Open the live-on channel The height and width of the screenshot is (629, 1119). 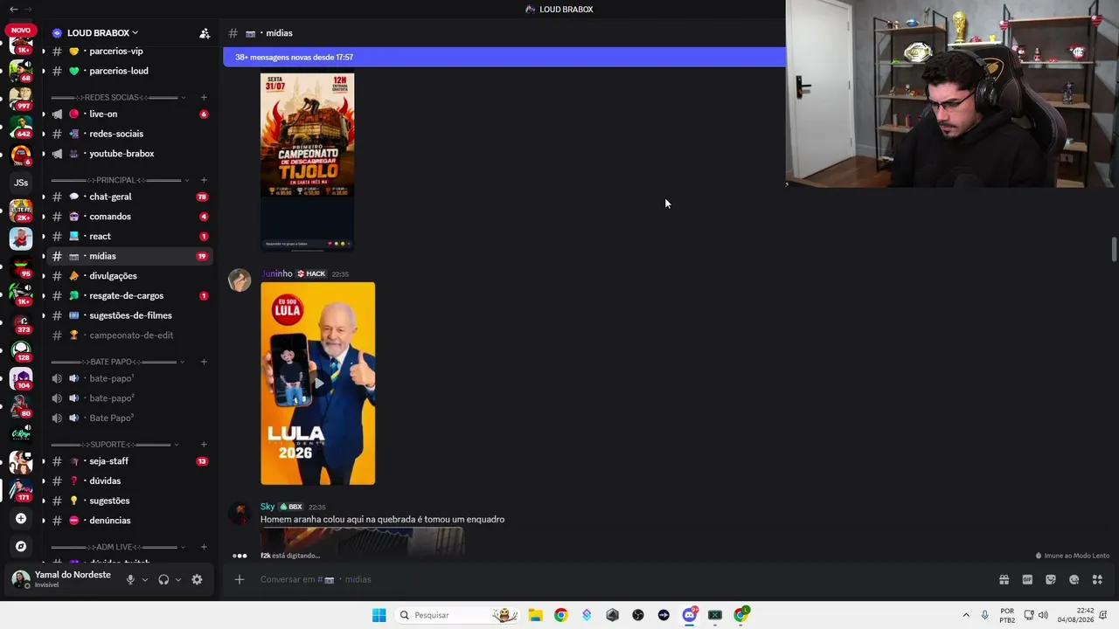[x=130, y=114]
